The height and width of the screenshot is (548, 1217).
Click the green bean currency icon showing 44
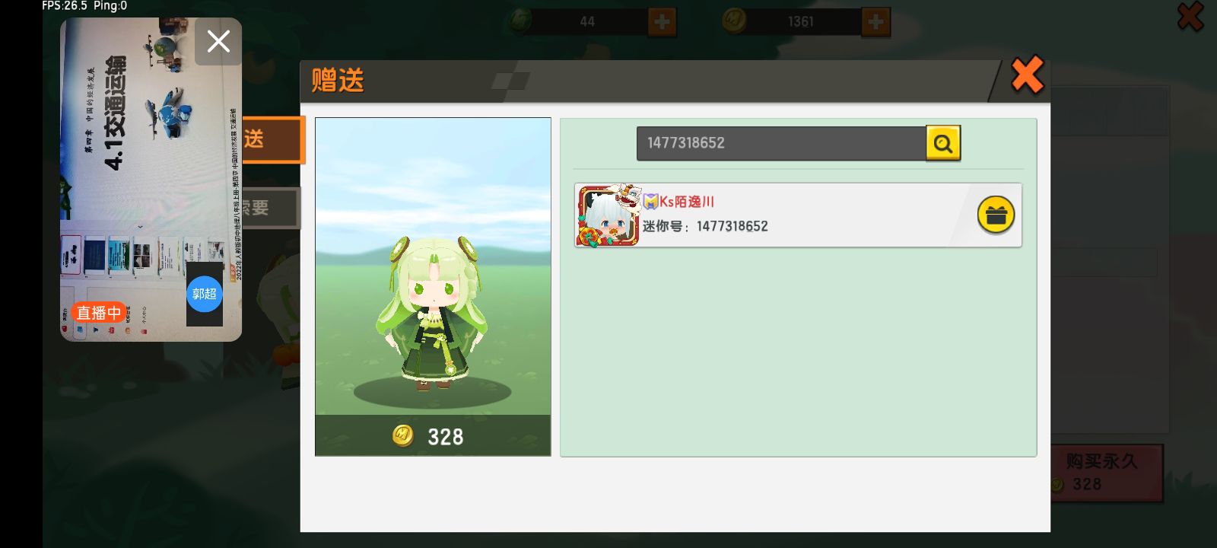520,21
